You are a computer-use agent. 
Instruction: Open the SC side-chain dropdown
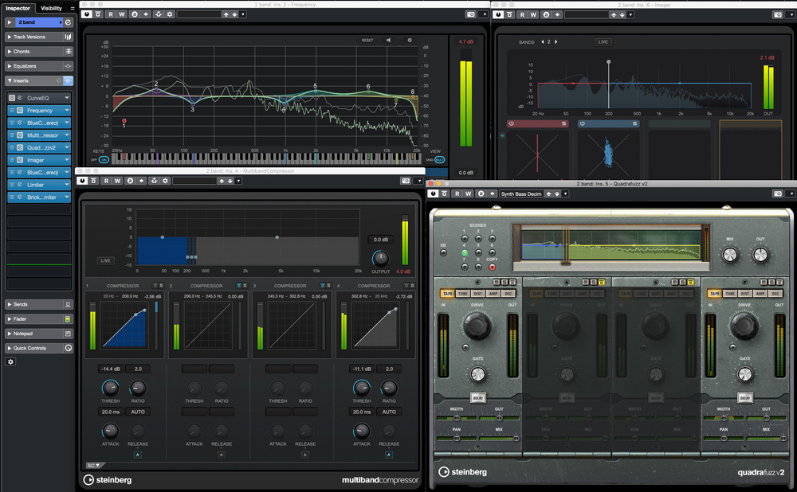tap(94, 465)
